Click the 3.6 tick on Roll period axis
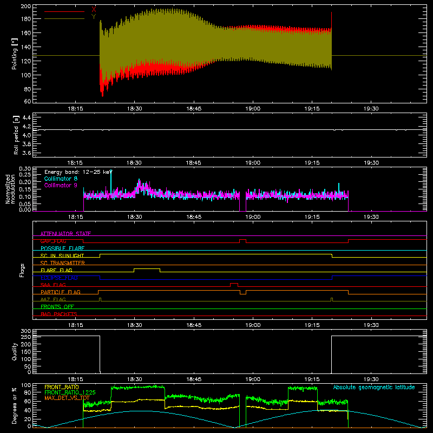Screen dimensions: 433x433 (x=27, y=153)
